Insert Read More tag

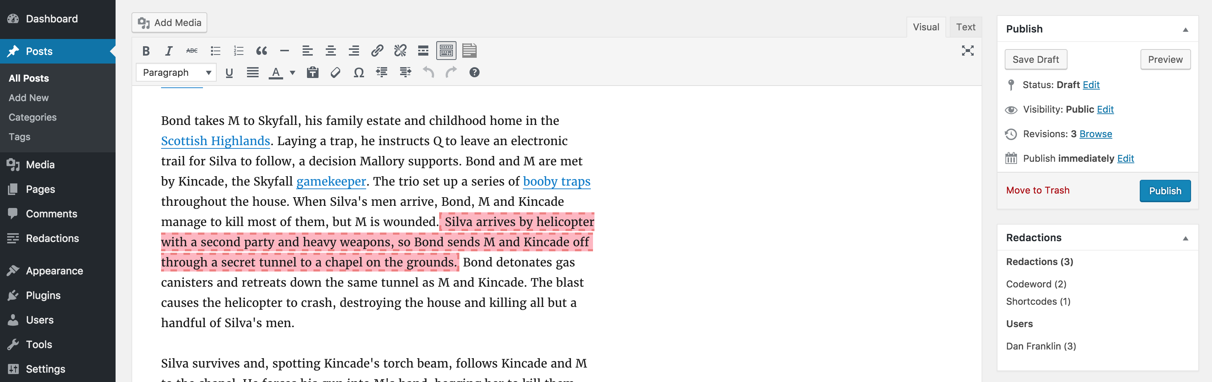pos(424,51)
